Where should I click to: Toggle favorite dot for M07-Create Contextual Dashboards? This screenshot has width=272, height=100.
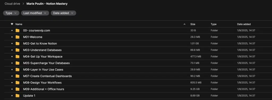[12, 76]
